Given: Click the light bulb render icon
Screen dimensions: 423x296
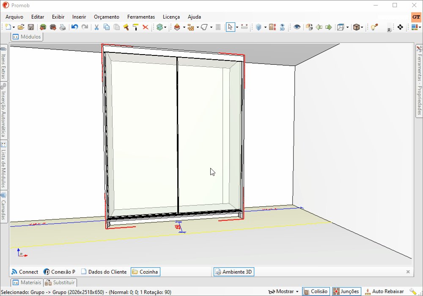Looking at the screenshot, I should click(374, 27).
